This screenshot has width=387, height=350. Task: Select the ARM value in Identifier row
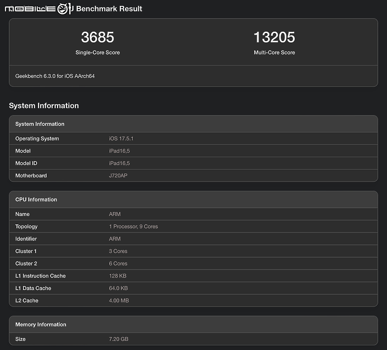coord(115,239)
